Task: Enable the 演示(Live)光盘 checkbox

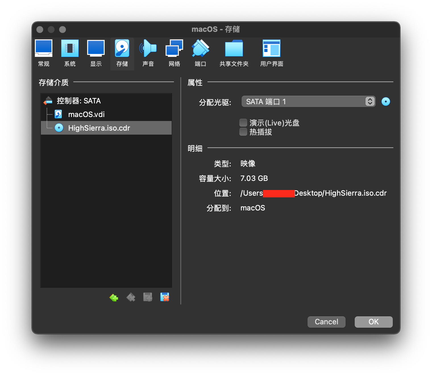Action: (243, 123)
